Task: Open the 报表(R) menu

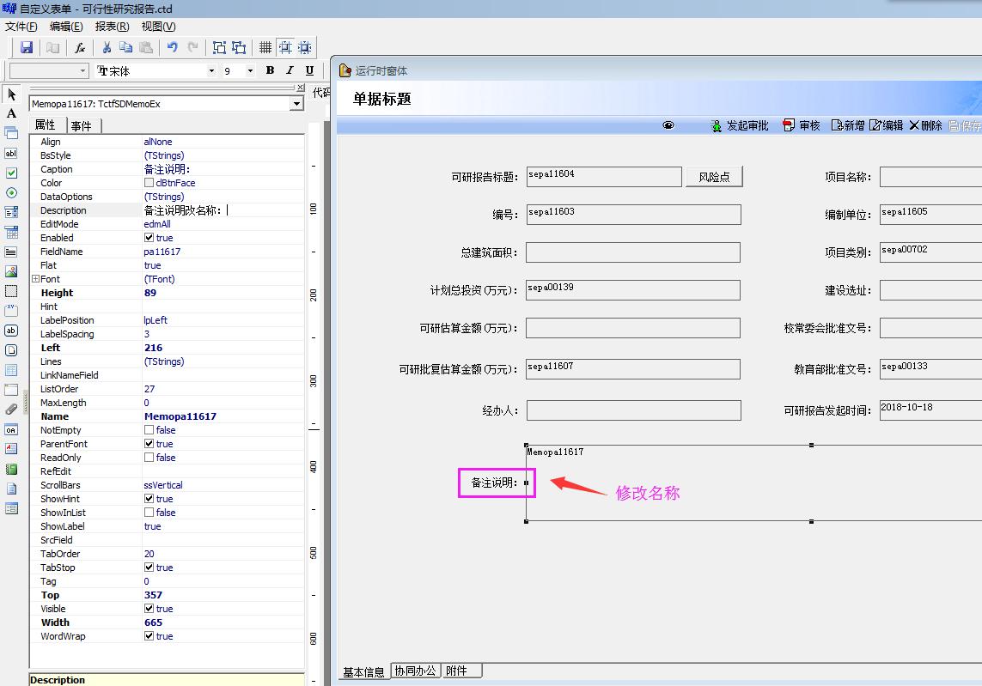Action: coord(112,27)
